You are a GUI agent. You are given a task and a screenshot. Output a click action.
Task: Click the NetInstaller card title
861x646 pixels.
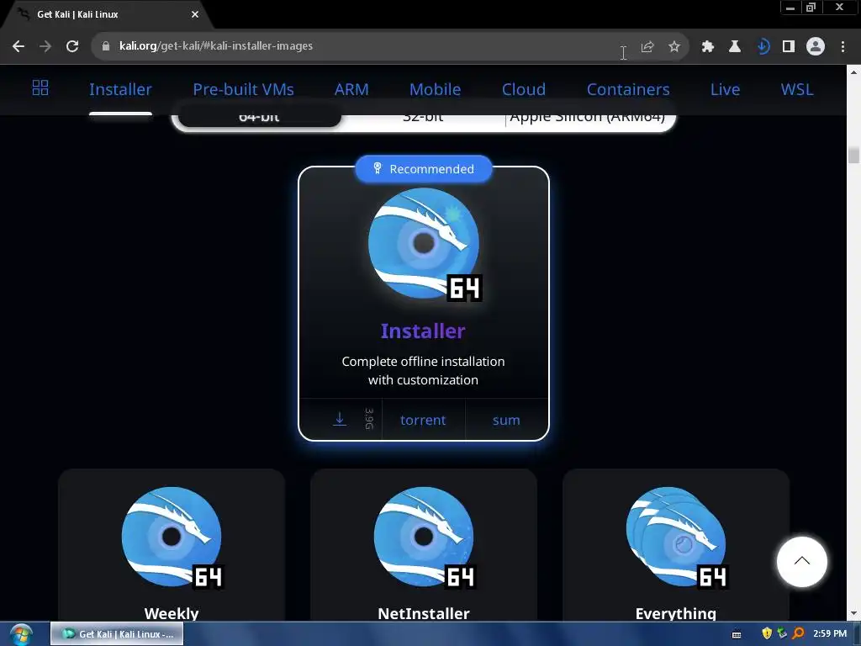424,613
